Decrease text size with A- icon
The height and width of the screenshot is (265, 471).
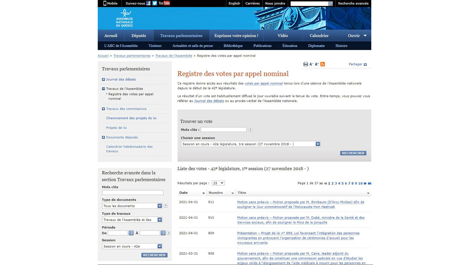coord(311,64)
